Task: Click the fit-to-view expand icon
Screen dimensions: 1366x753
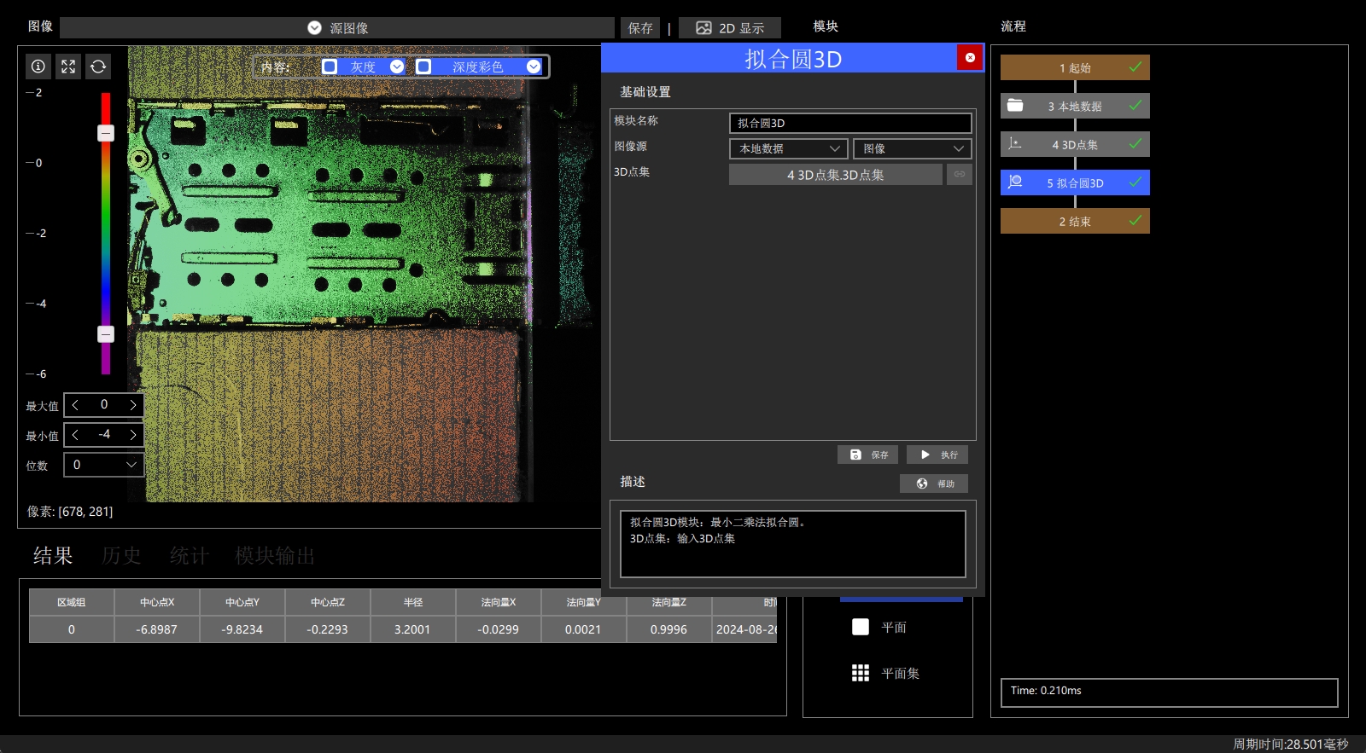Action: [68, 67]
